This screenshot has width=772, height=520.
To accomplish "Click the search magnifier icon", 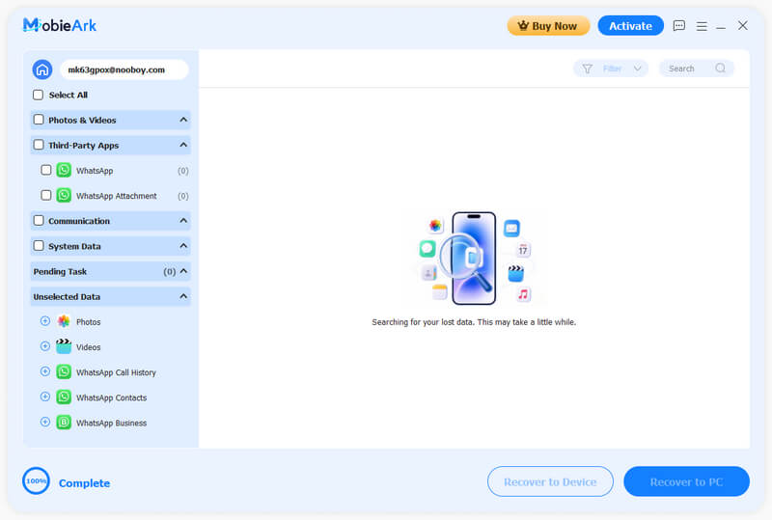I will 720,68.
